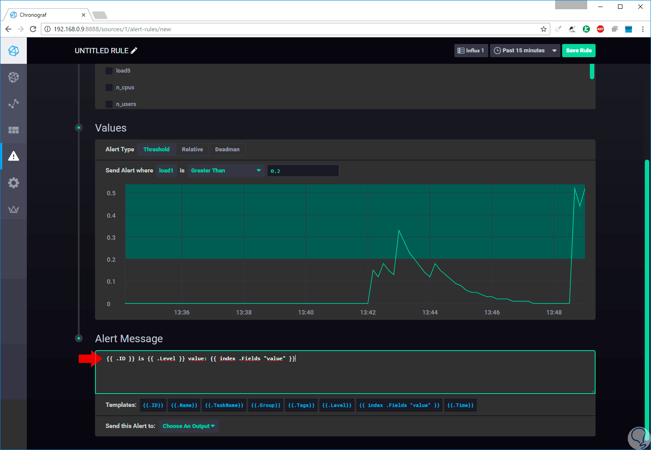Open the Host List sidebar icon

tap(14, 77)
